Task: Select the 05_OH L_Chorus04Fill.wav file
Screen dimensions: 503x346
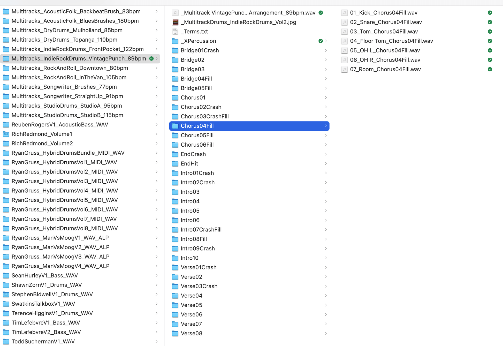Action: tap(385, 50)
